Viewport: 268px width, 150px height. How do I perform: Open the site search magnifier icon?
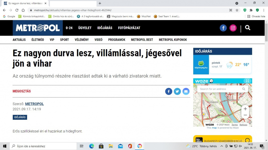pyautogui.click(x=248, y=28)
